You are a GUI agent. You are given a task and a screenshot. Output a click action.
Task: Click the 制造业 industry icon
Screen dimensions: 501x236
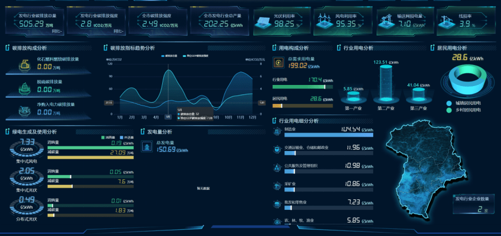(278, 131)
